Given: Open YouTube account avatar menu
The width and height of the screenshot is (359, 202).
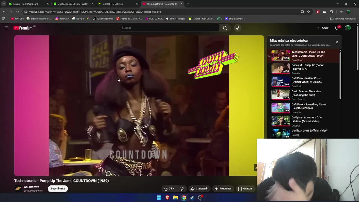Looking at the screenshot, I should pyautogui.click(x=348, y=28).
